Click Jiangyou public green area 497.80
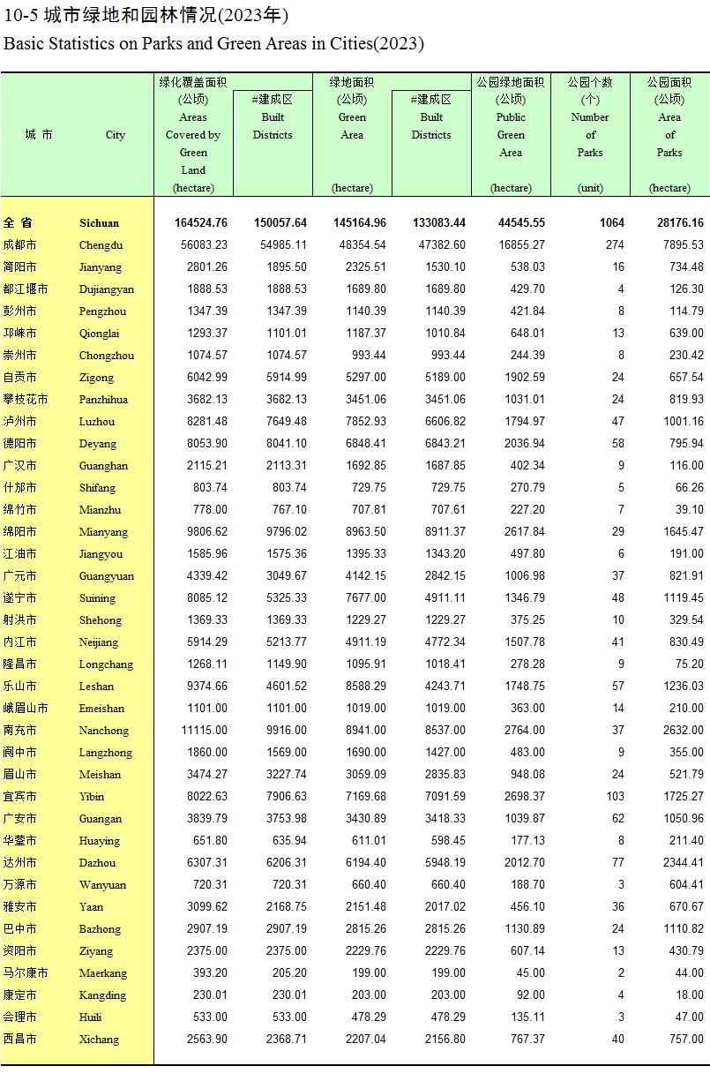The height and width of the screenshot is (1081, 710). (x=527, y=554)
